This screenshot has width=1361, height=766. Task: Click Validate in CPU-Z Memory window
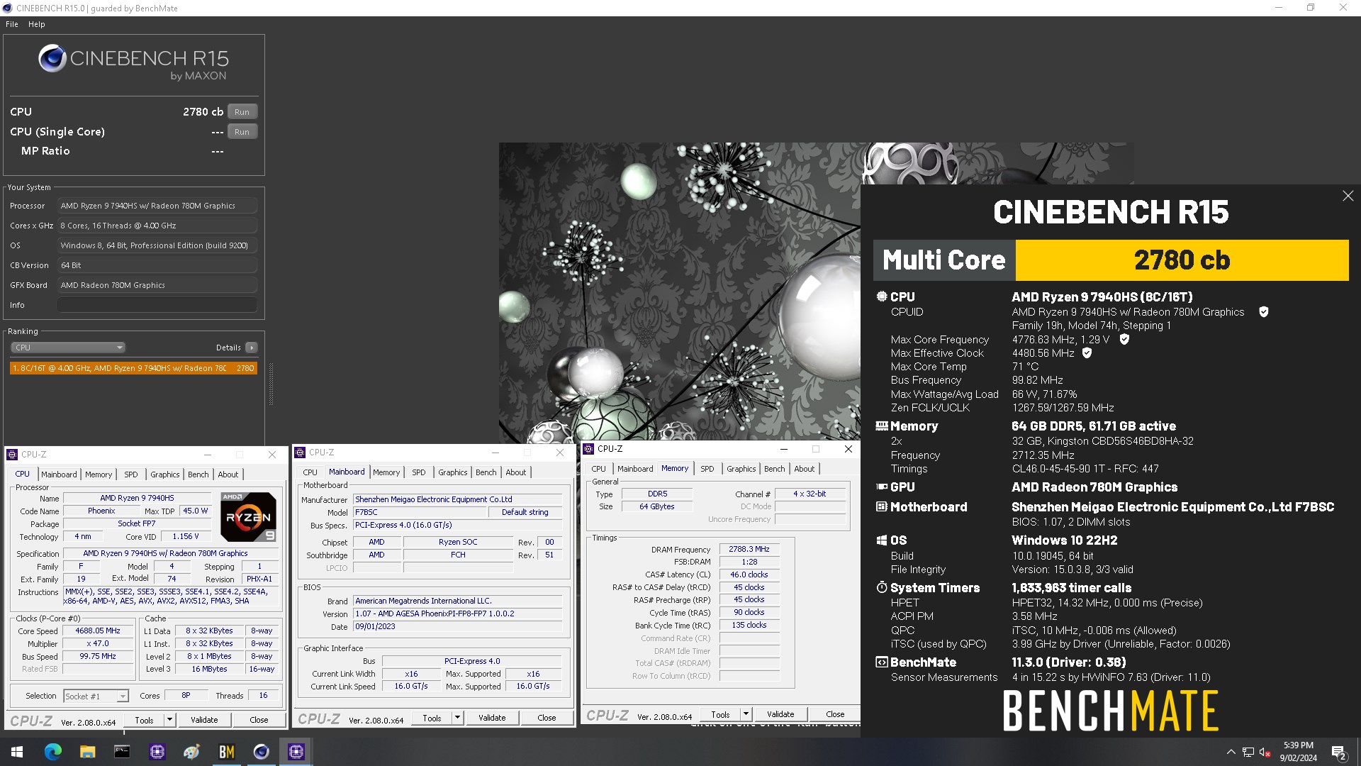780,714
